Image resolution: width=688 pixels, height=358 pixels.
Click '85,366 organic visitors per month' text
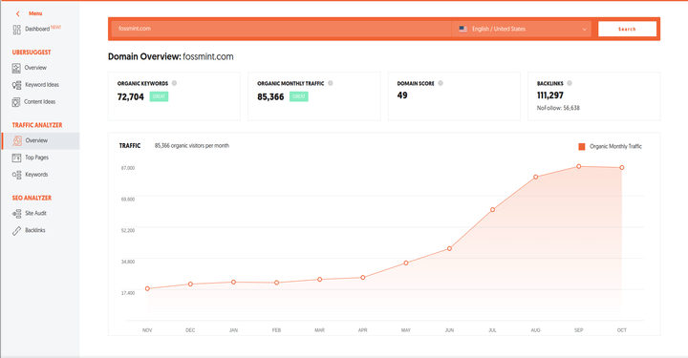coord(192,146)
